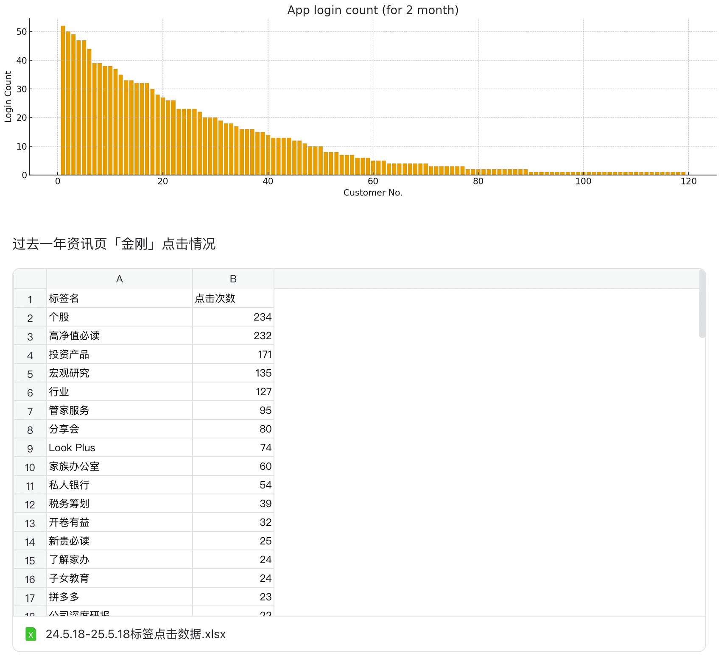The image size is (721, 664).
Task: Open the green xlsx file icon
Action: [x=31, y=634]
